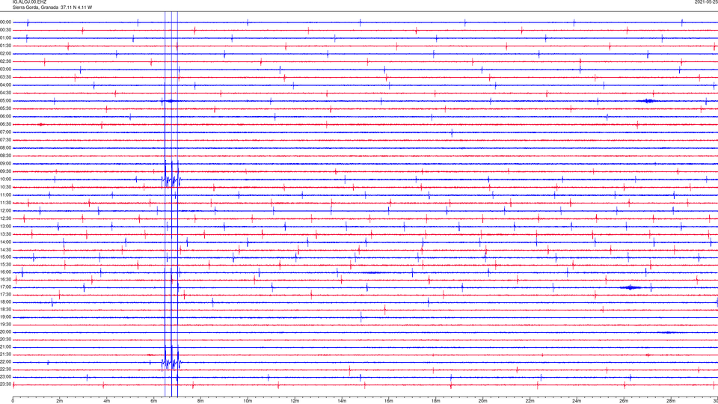Select the 23:30 trace label
Screen dimensions: 718x404
(6, 385)
